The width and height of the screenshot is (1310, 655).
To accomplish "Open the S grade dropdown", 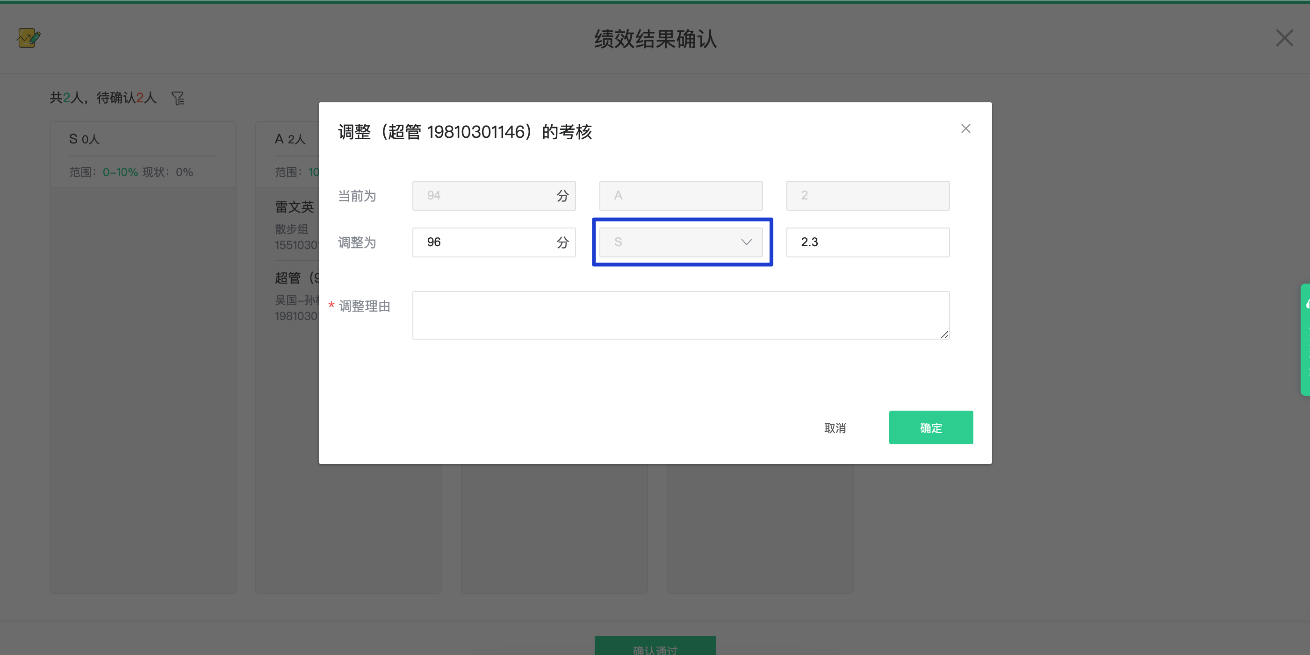I will coord(681,242).
